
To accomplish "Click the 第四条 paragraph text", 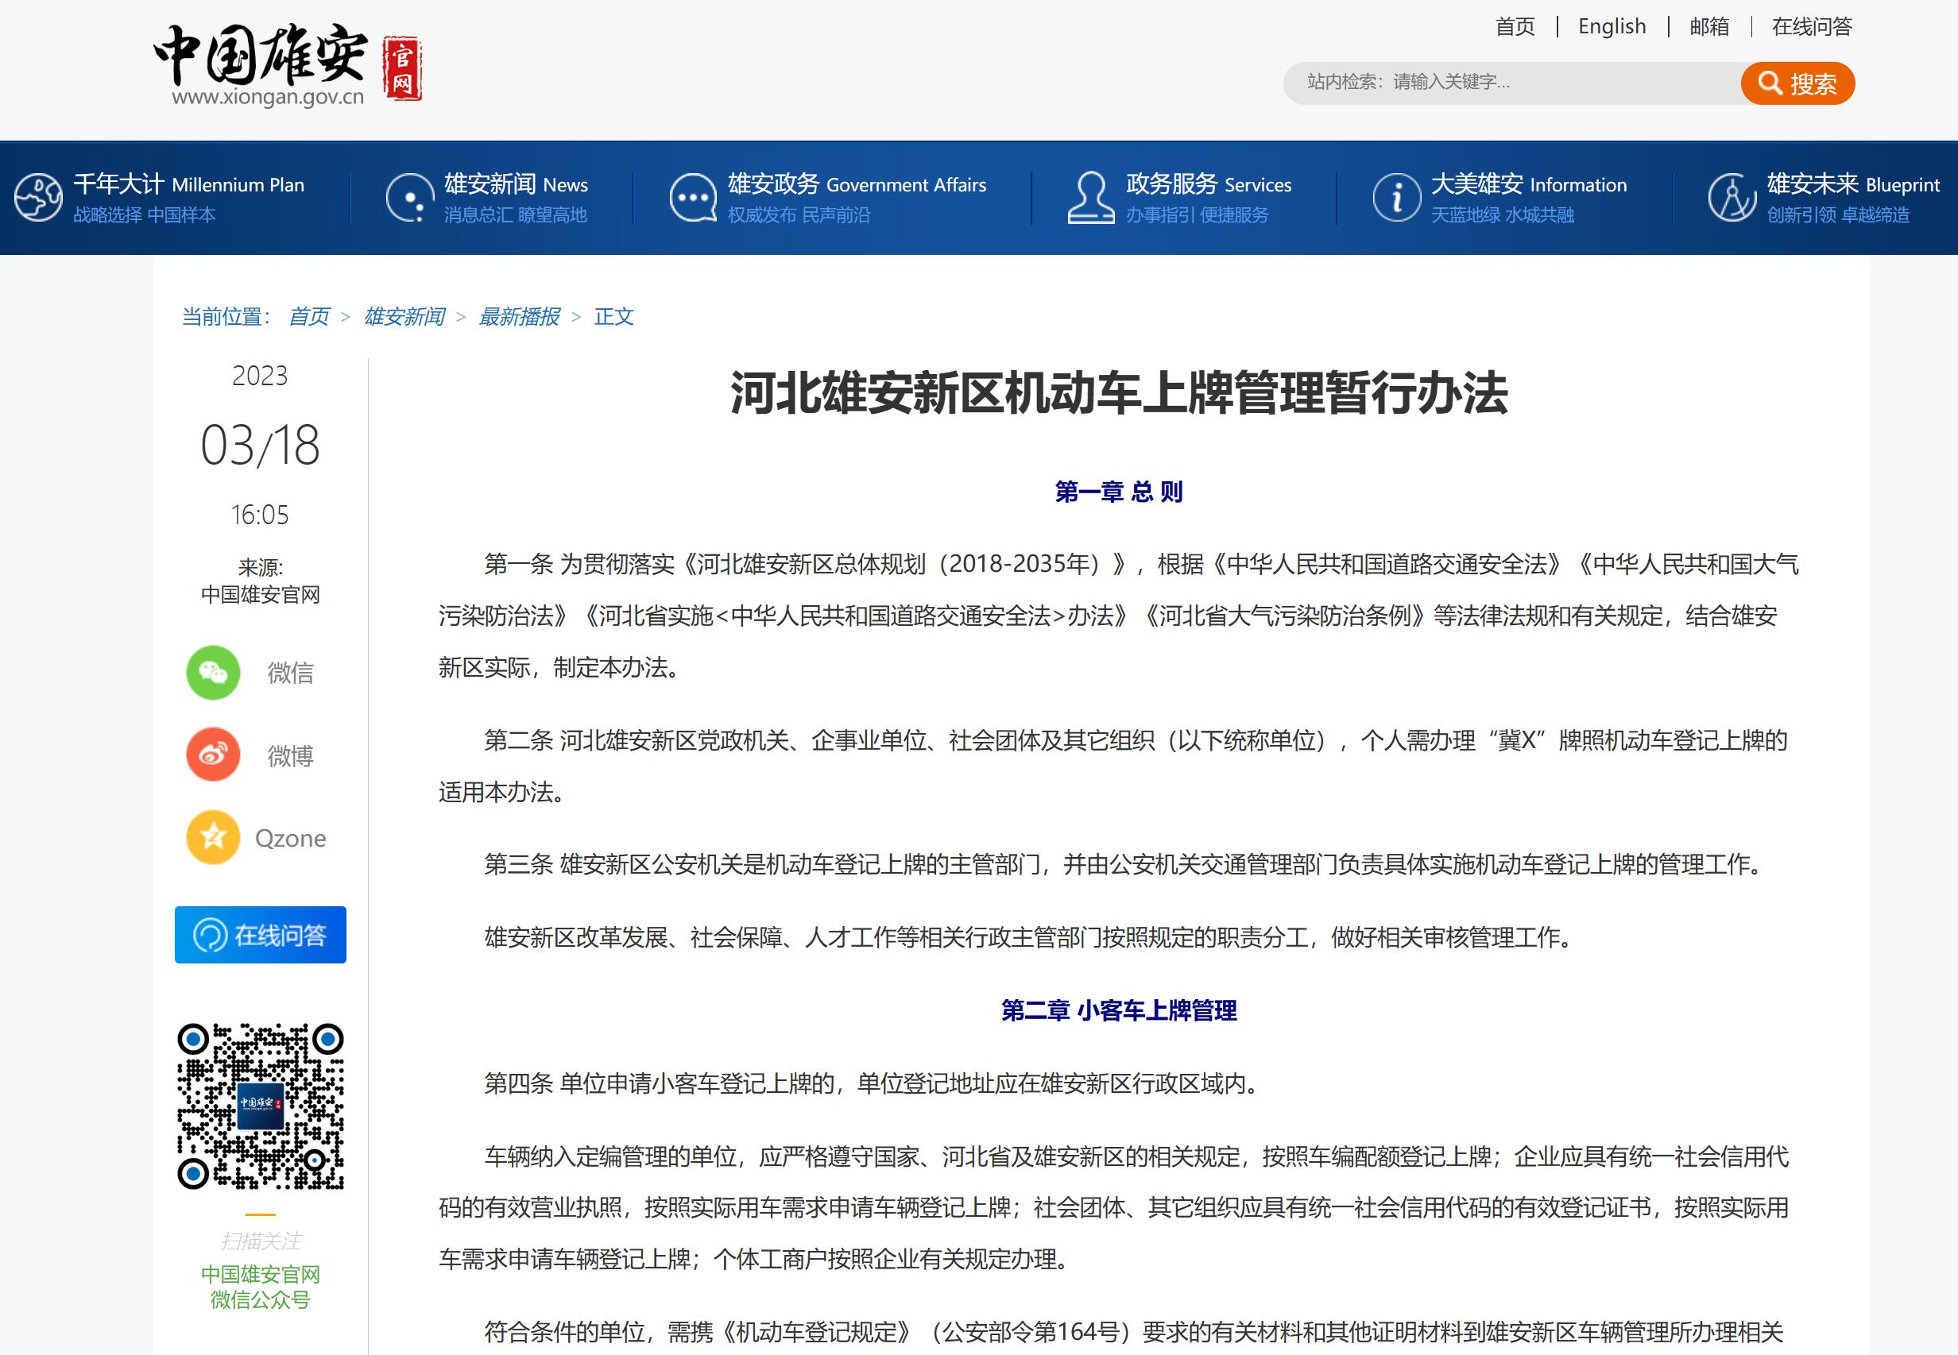I will (874, 1083).
